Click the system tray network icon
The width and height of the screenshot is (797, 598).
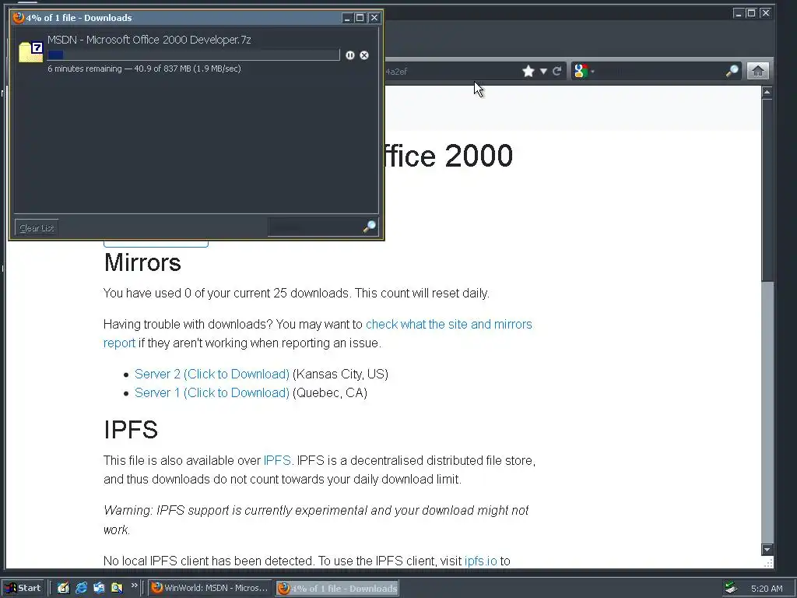731,588
